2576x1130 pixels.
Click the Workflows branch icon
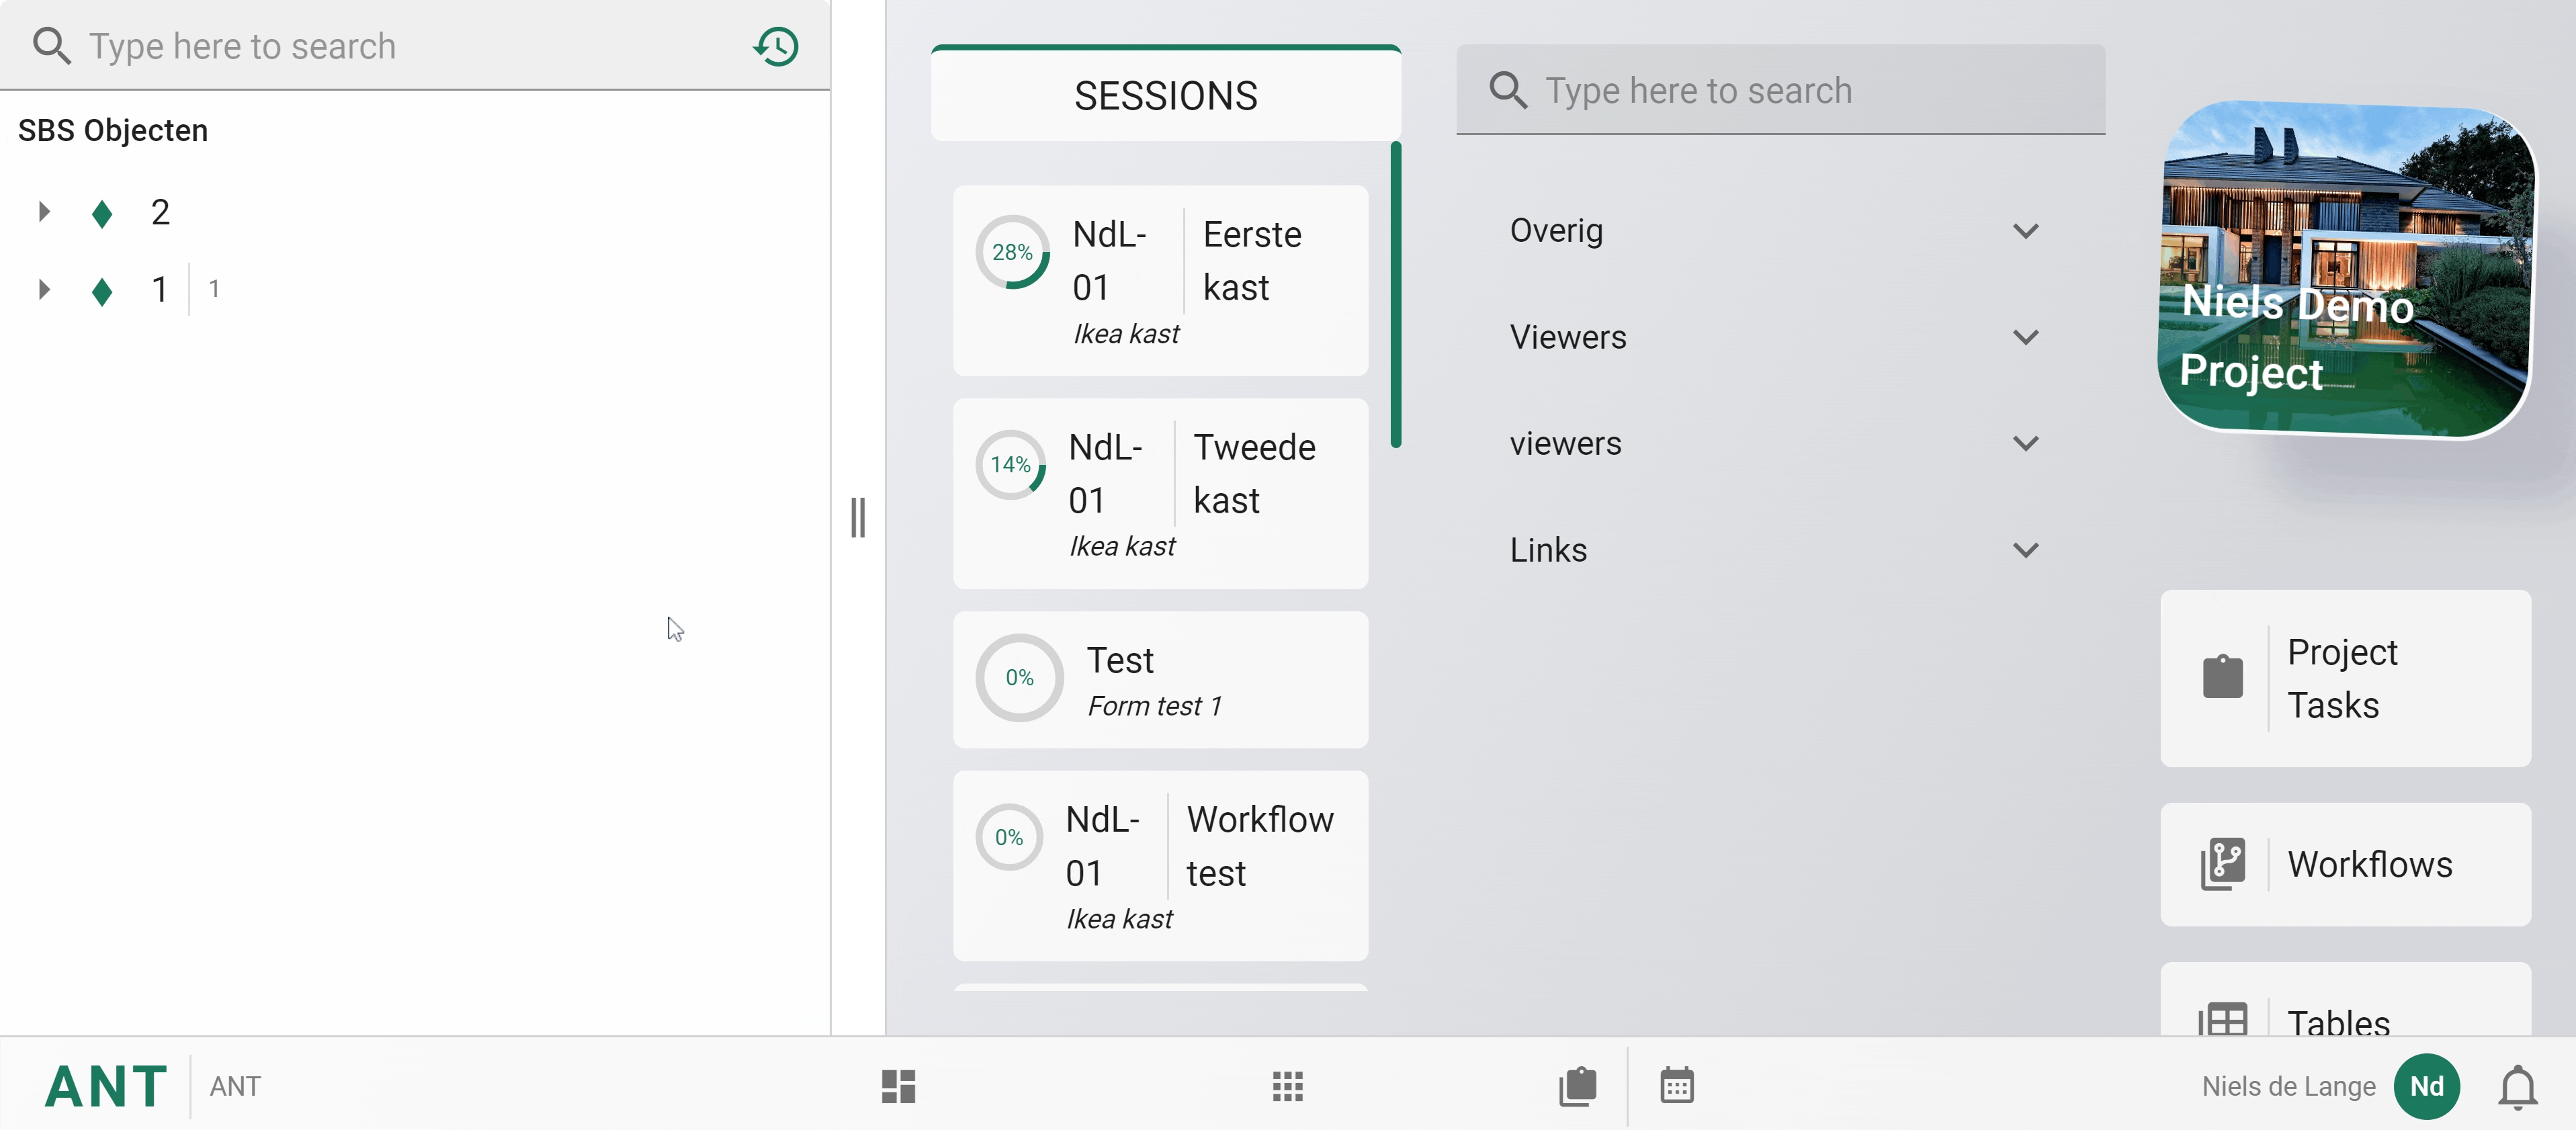2222,864
